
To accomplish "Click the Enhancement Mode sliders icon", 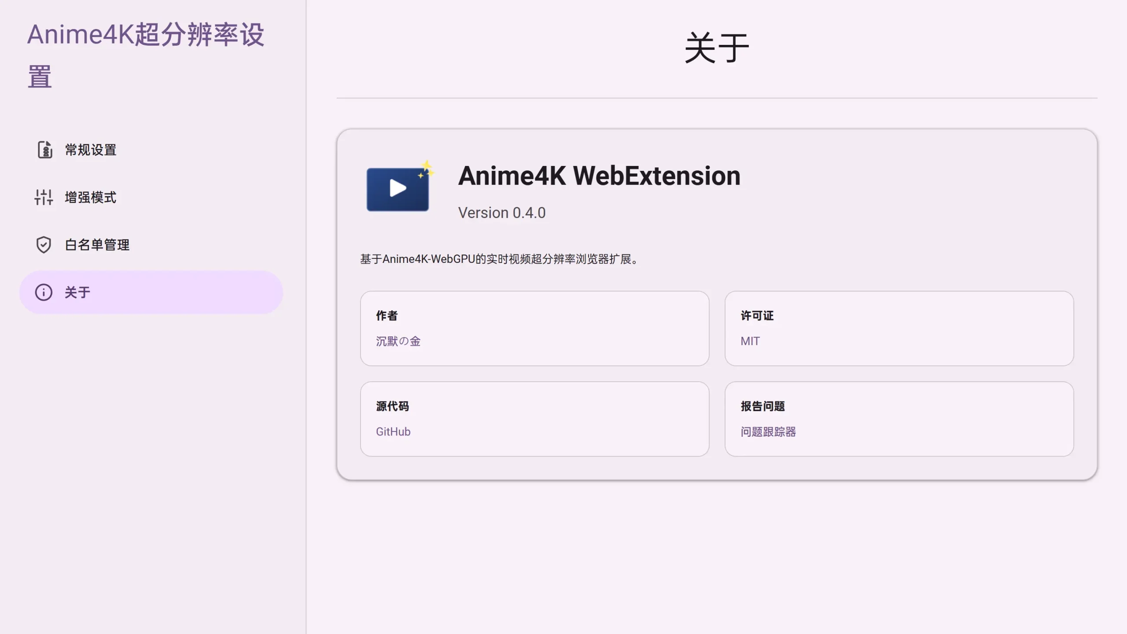I will click(44, 197).
